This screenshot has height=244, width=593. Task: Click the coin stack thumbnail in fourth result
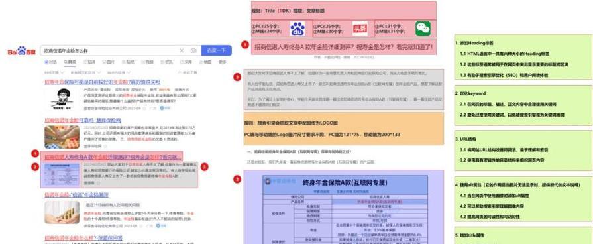coord(62,212)
